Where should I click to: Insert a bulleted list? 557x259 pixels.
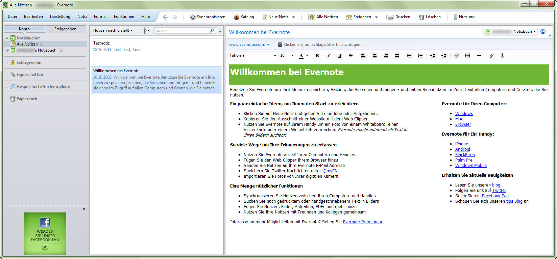[x=409, y=56]
